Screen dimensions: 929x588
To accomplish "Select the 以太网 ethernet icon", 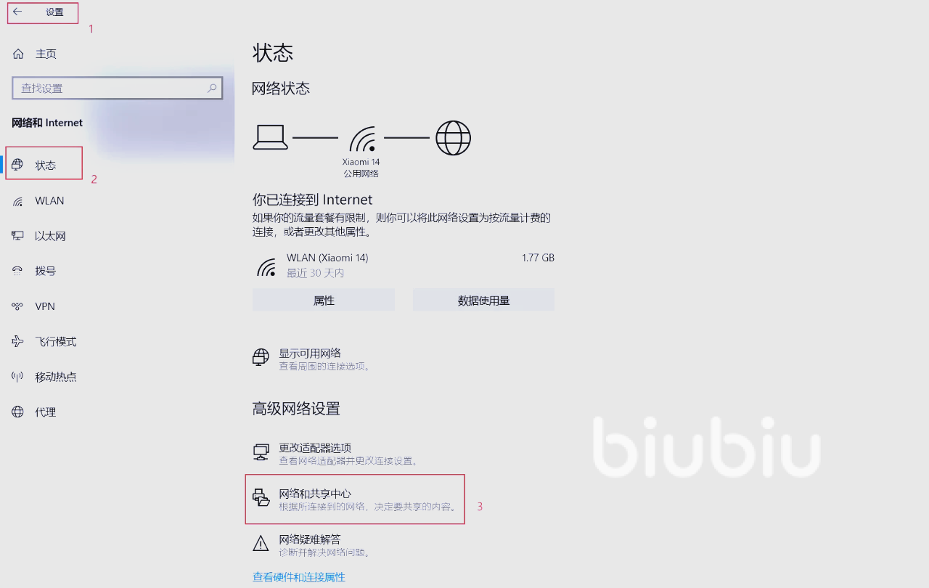I will [18, 236].
